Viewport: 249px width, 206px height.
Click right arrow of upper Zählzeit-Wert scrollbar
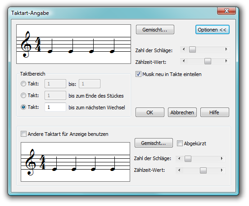226,61
